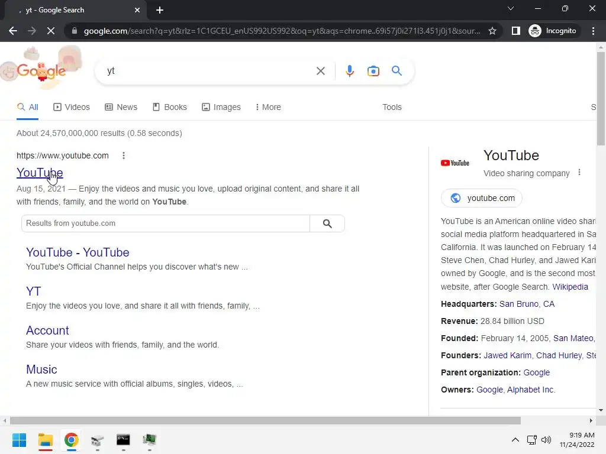This screenshot has height=454, width=606.
Task: Clear search text with X icon
Action: [x=320, y=71]
